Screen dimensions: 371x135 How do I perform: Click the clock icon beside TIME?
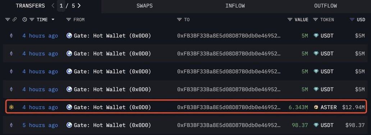pyautogui.click(x=24, y=20)
